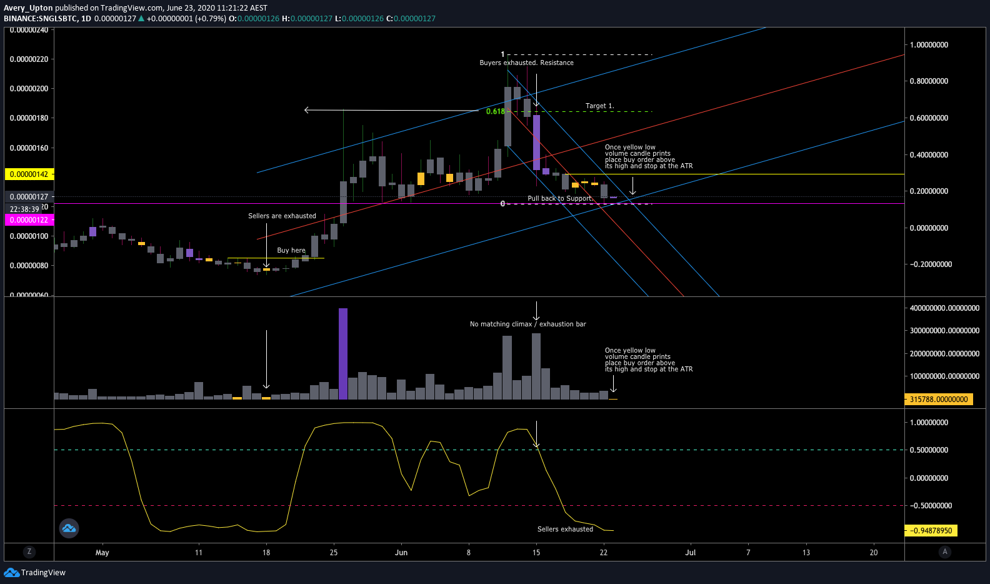Select the 'Target 1.' annotation text
Viewport: 990px width, 584px height.
point(599,106)
